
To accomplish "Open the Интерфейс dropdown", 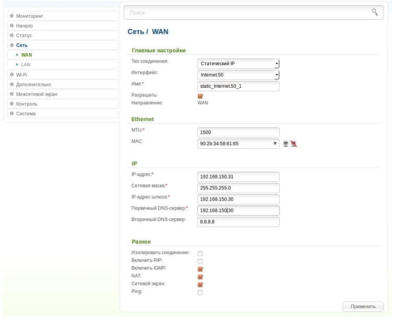I will pos(238,75).
